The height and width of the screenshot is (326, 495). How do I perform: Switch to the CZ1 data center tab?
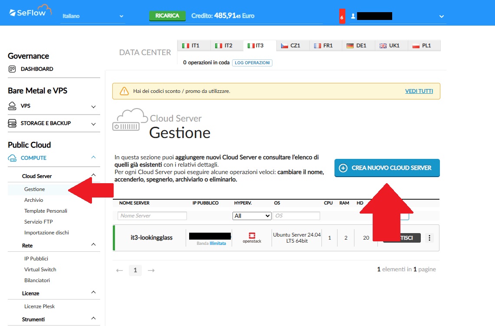click(292, 45)
